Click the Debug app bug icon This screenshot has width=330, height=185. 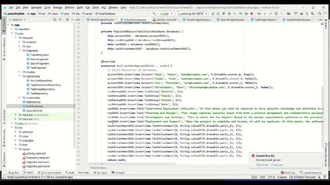pyautogui.click(x=229, y=14)
